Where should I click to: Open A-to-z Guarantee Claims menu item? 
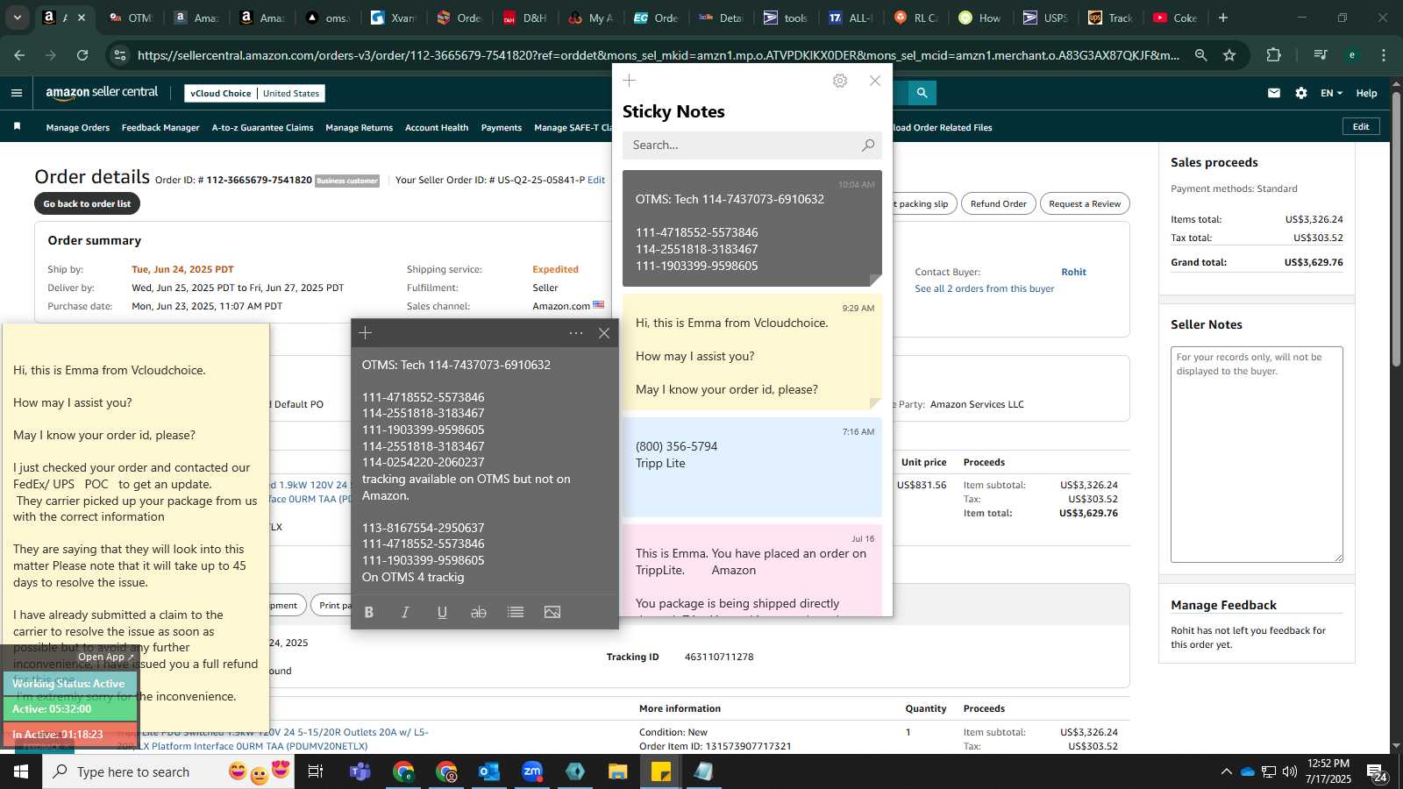point(262,127)
